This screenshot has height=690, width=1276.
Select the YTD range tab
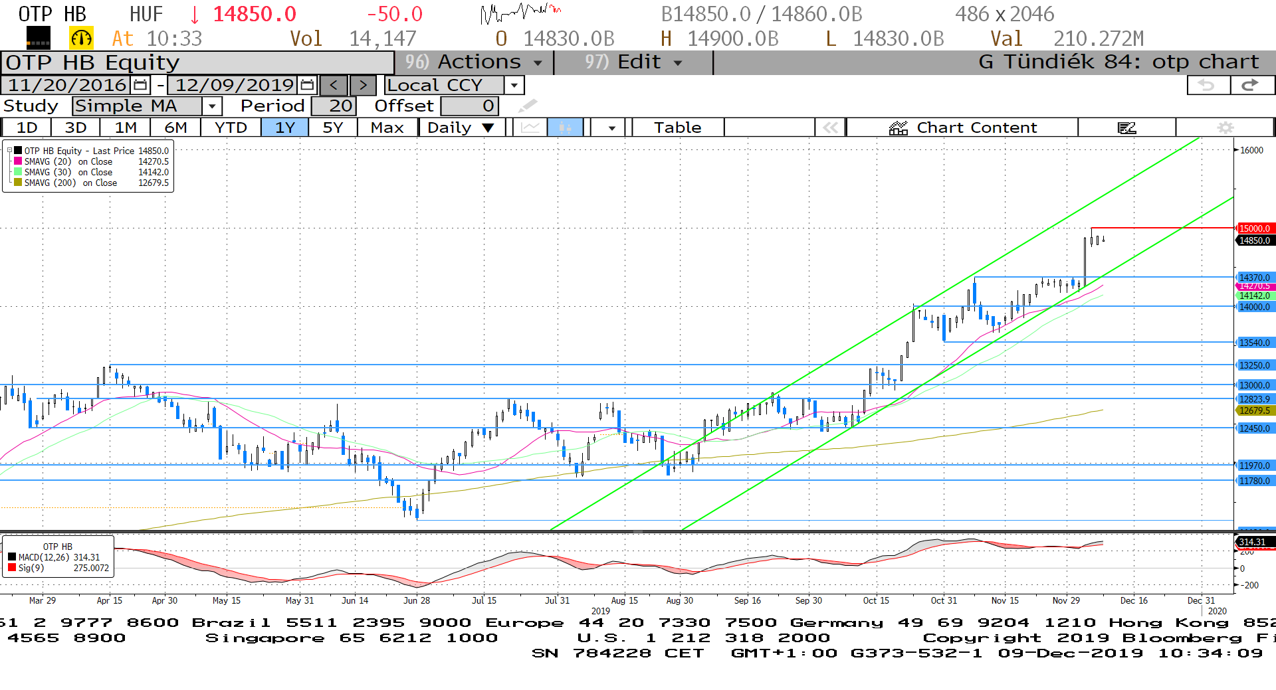(231, 128)
